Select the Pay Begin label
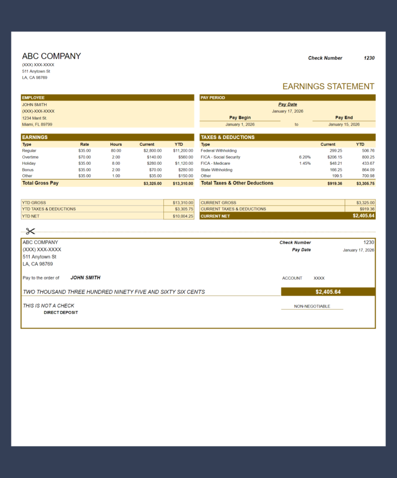 240,117
